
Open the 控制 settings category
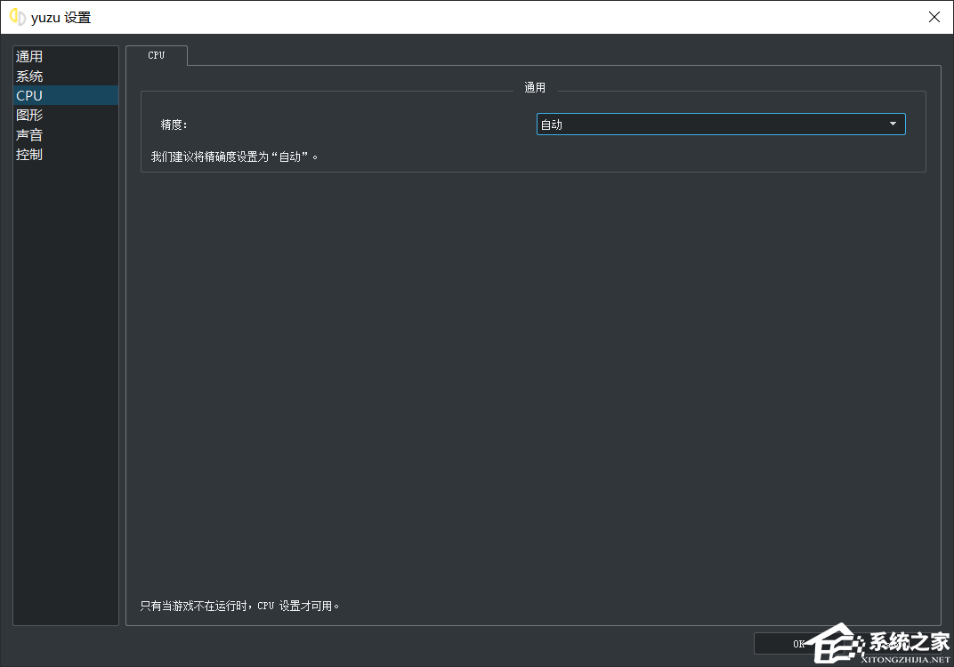(x=66, y=154)
